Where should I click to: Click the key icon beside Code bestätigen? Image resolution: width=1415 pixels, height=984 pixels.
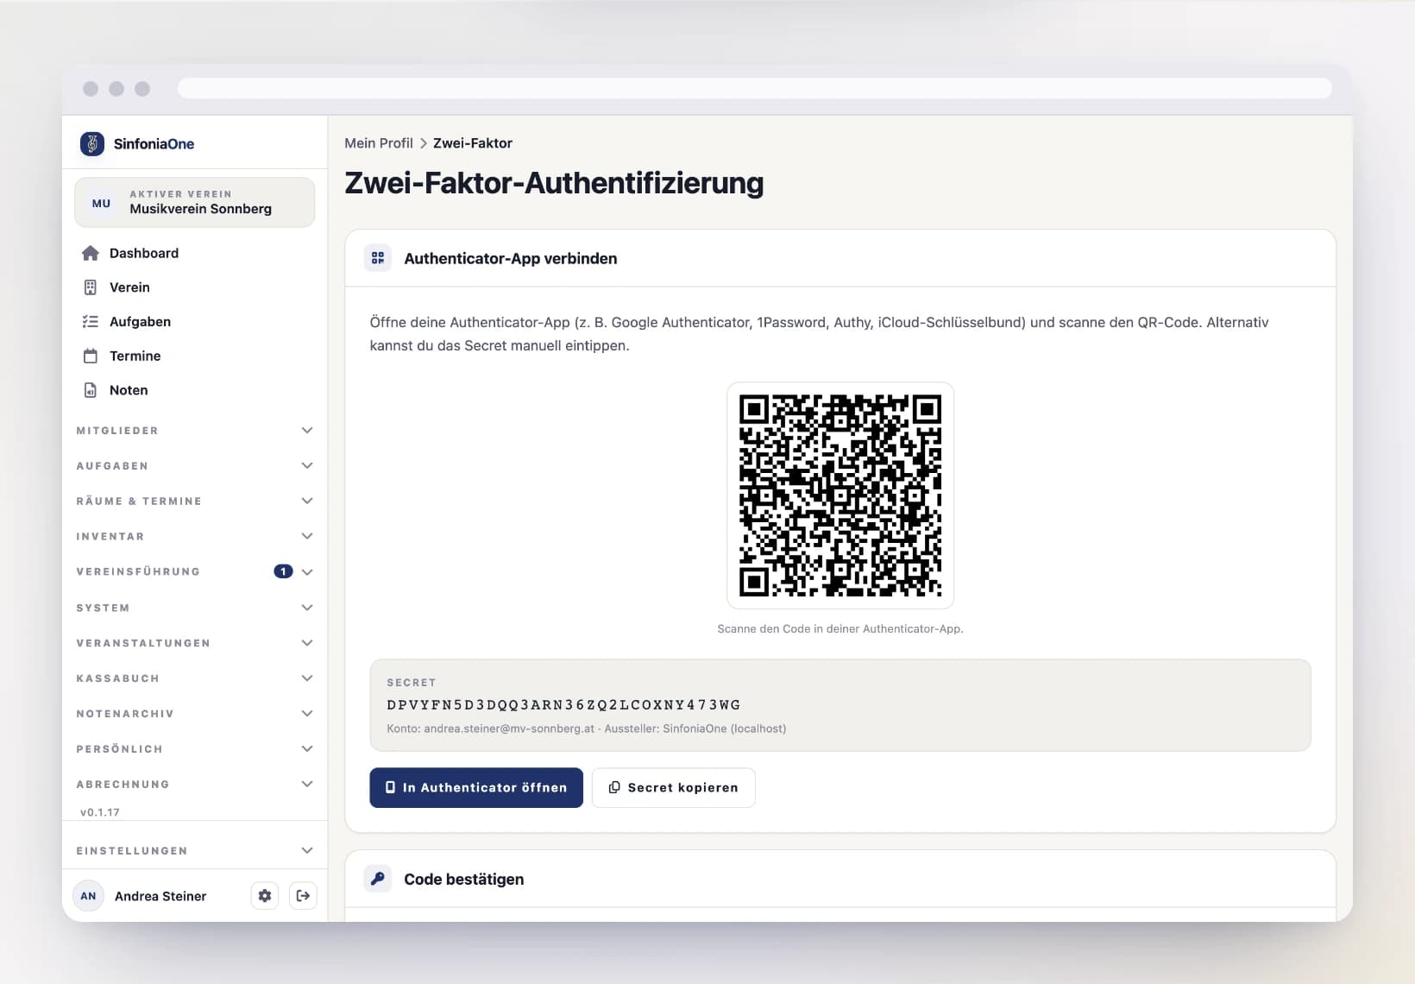point(378,879)
